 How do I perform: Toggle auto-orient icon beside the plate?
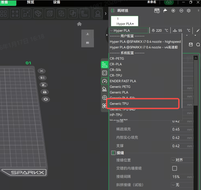(x=43, y=85)
